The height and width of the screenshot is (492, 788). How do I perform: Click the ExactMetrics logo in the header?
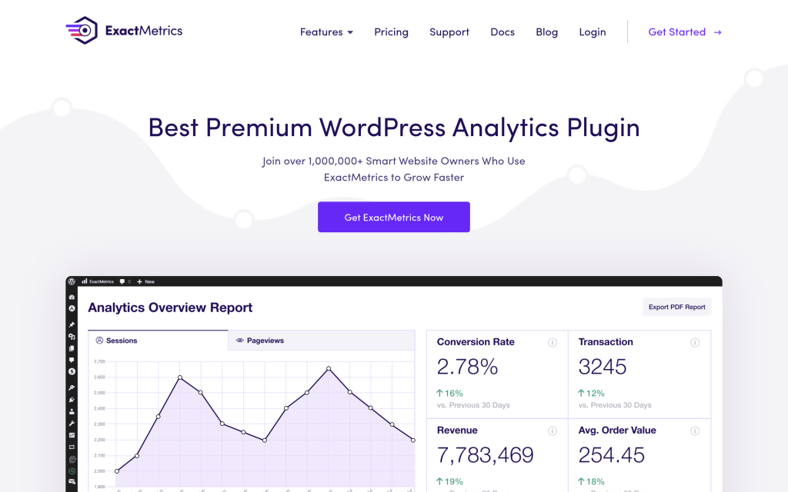124,31
